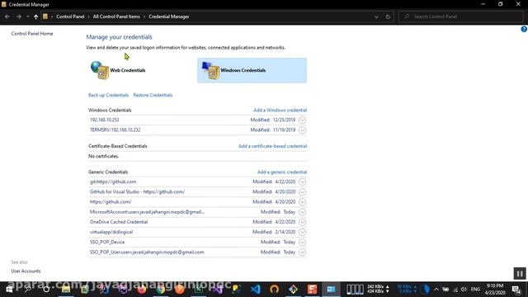Open Control Panel Home link
528x297 pixels.
32,34
